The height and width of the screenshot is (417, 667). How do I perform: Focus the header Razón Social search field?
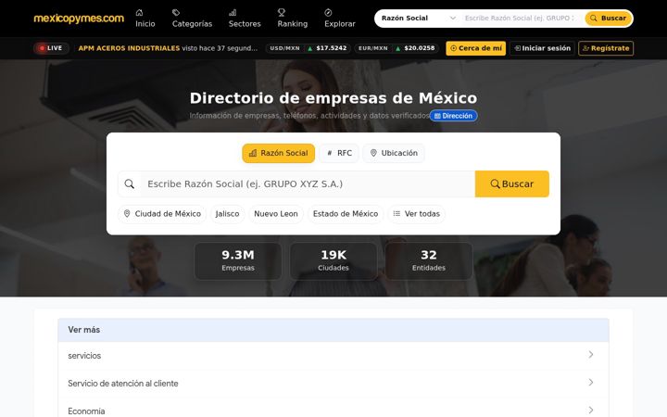521,19
